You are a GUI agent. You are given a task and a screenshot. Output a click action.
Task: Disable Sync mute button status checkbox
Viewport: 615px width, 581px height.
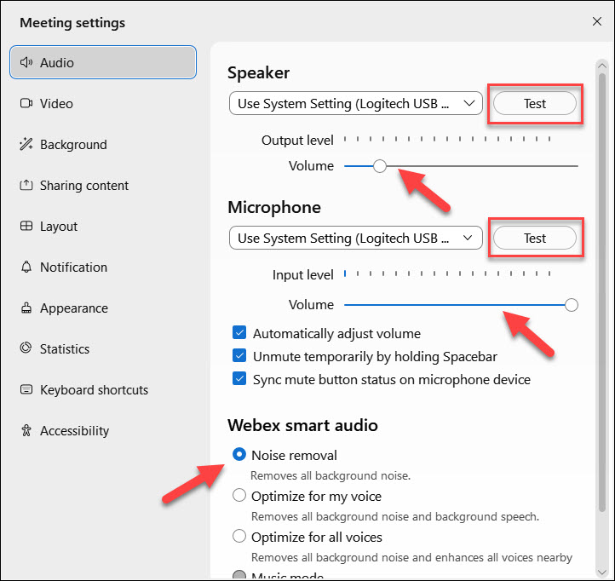tap(239, 380)
